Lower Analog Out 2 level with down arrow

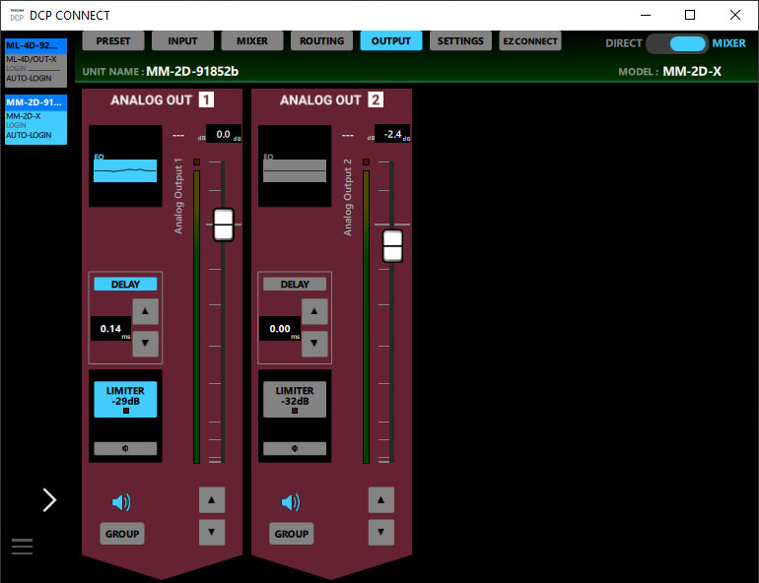point(381,532)
